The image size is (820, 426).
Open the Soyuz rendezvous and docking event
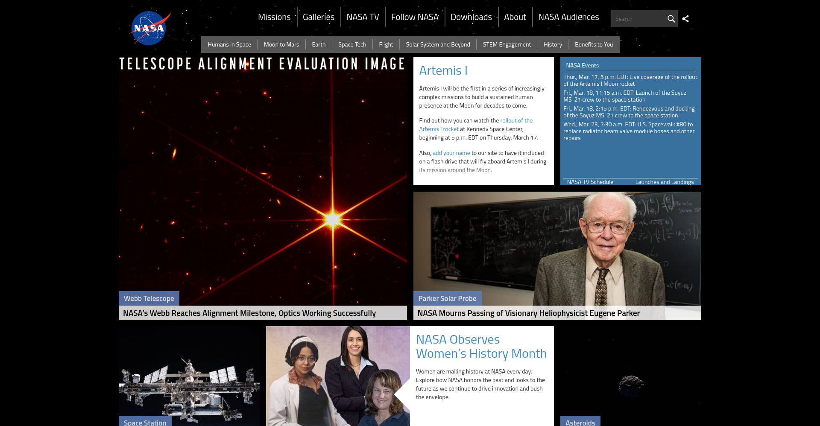pos(629,112)
